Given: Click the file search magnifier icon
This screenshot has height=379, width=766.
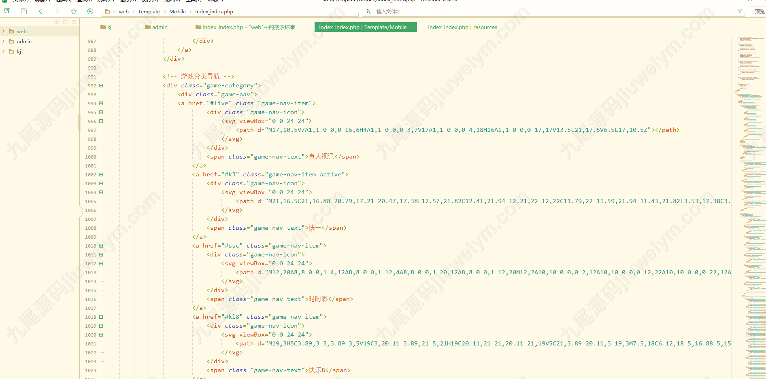Looking at the screenshot, I should pyautogui.click(x=368, y=11).
